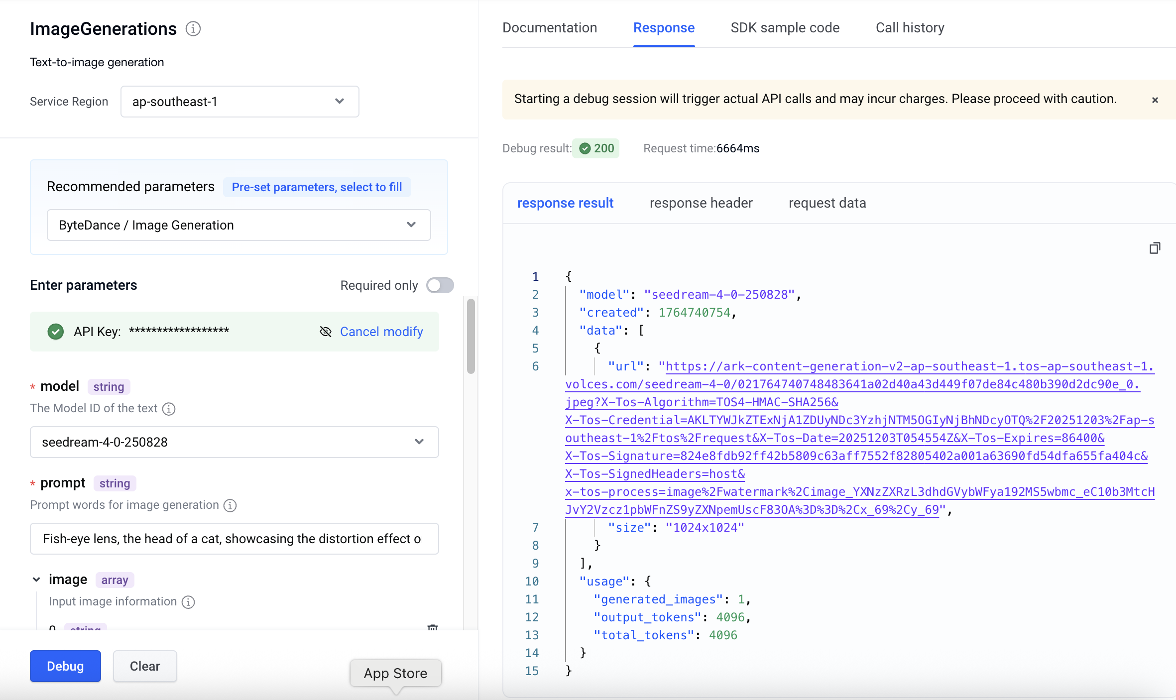Open the response header sub-tab

coord(701,203)
